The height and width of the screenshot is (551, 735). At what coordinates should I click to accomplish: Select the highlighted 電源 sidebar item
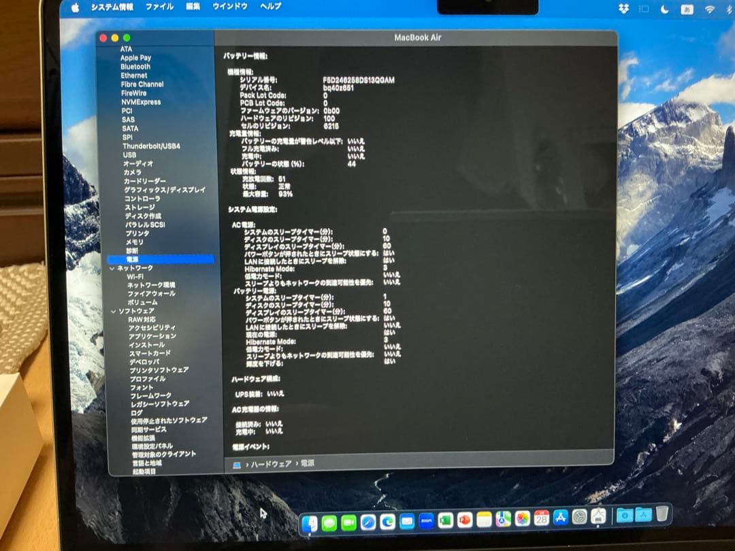tap(161, 259)
